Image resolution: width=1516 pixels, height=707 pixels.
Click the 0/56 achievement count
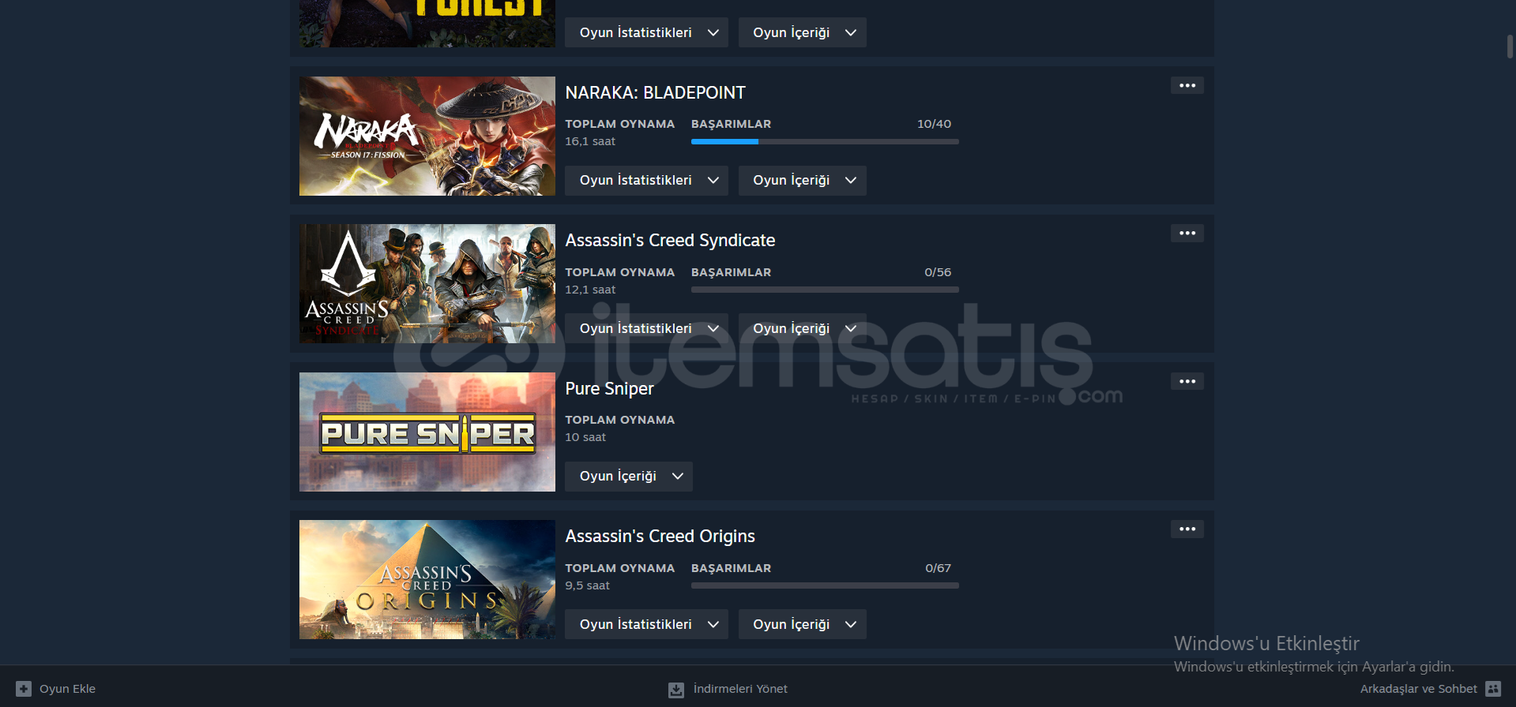point(938,272)
